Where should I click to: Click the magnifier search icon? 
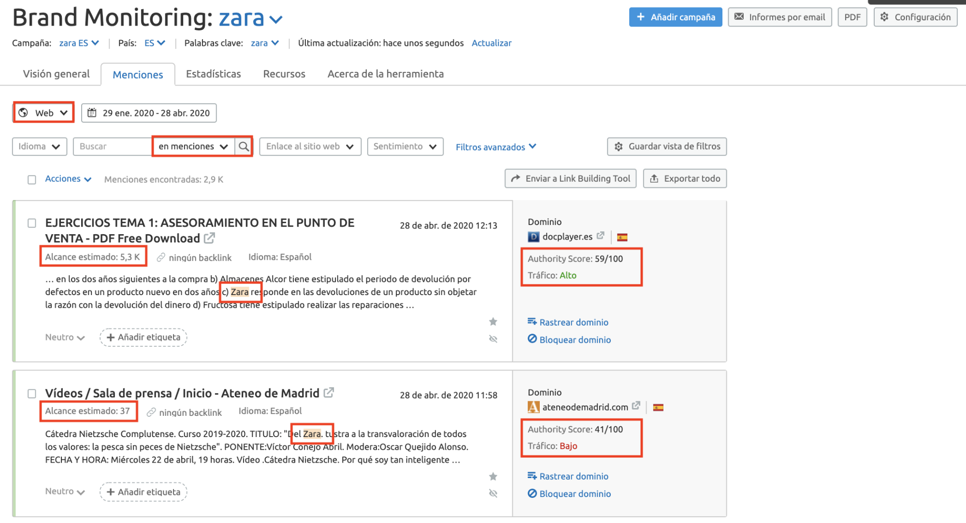pos(244,146)
